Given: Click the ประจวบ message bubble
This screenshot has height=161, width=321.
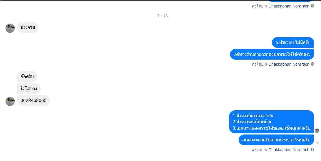Looking at the screenshot, I should click(28, 27).
